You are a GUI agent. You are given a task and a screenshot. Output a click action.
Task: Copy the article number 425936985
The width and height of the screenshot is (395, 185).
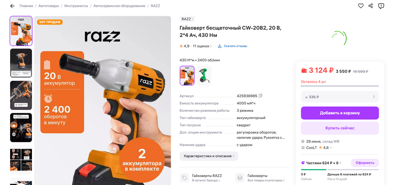[x=261, y=96]
